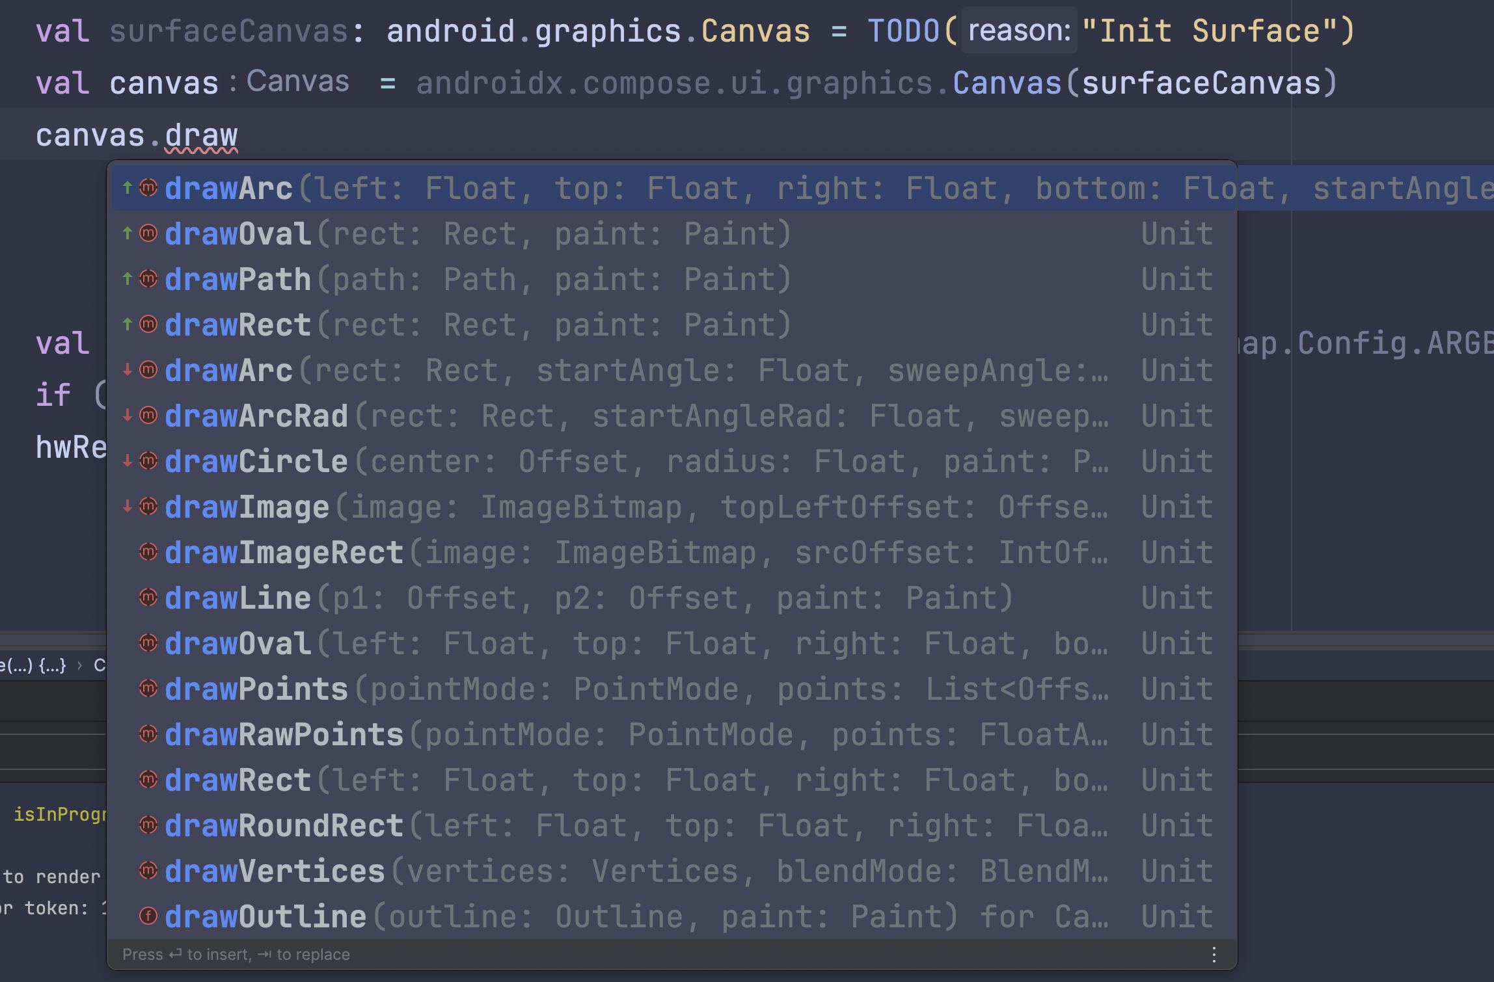The image size is (1494, 982).
Task: Click the method icon beside drawCircle suggestion
Action: pos(148,461)
